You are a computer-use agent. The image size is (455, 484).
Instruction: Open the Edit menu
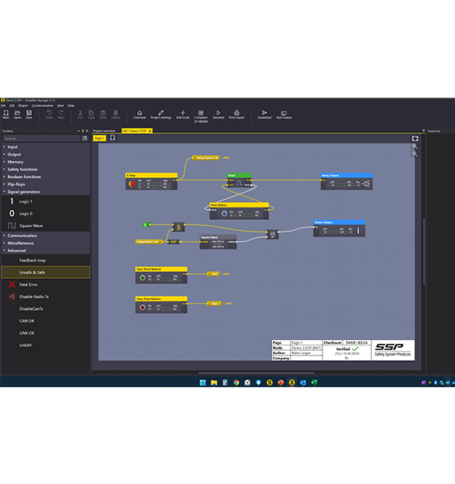click(x=12, y=105)
